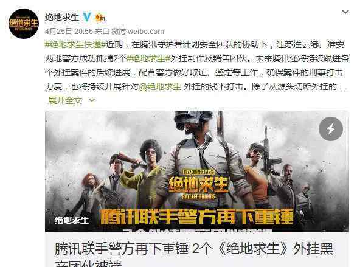Click the trailing ellipsis of truncated post
Image resolution: width=357 pixels, height=267 pixels.
[x=343, y=88]
